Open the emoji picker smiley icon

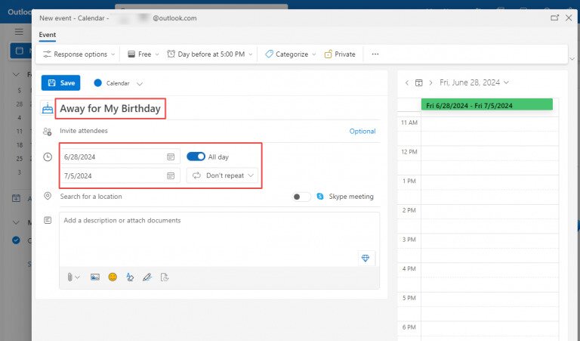(113, 277)
